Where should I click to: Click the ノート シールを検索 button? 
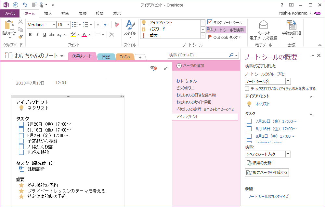[226, 30]
